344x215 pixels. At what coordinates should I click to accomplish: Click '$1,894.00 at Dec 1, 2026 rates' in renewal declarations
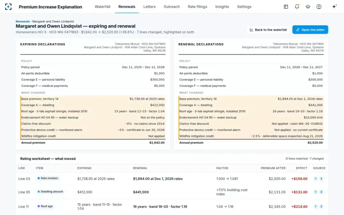coord(300,99)
